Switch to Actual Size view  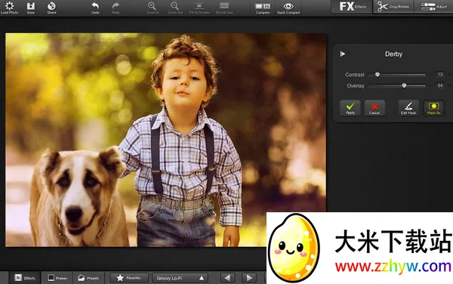(x=224, y=8)
